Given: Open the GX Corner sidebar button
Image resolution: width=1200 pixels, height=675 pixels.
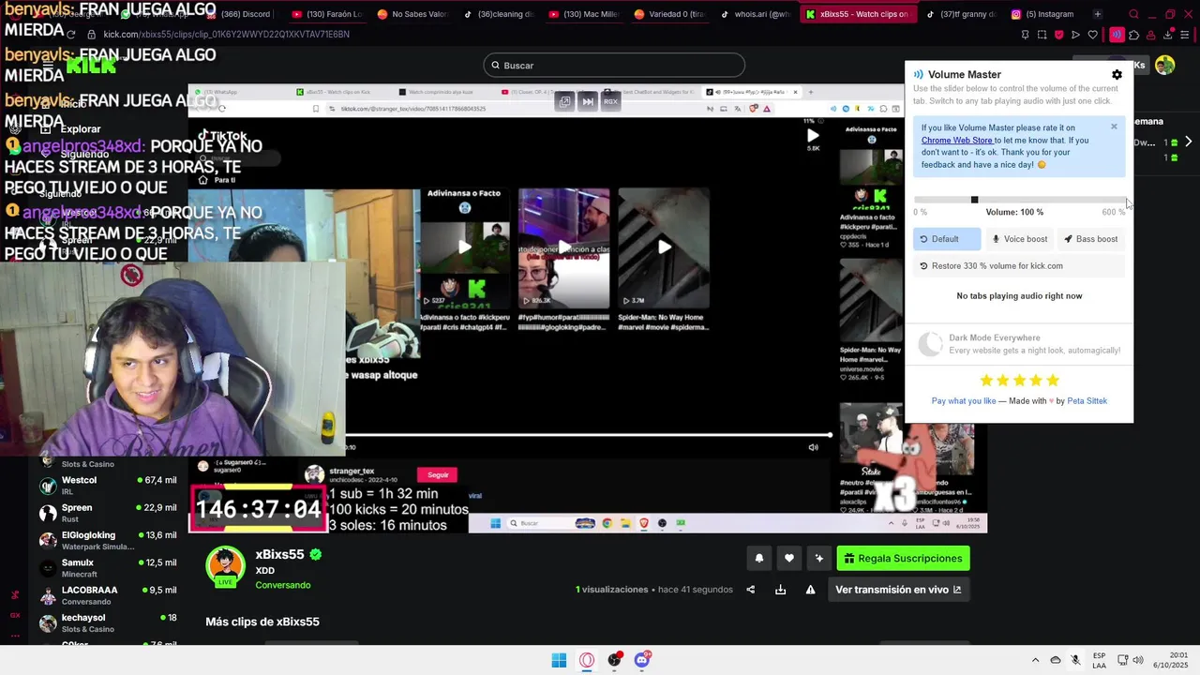Looking at the screenshot, I should 15,615.
